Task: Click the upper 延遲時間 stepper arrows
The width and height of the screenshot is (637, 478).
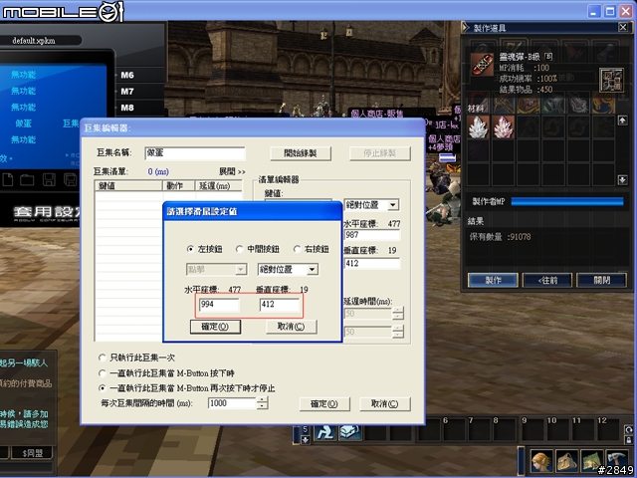Action: (398, 314)
